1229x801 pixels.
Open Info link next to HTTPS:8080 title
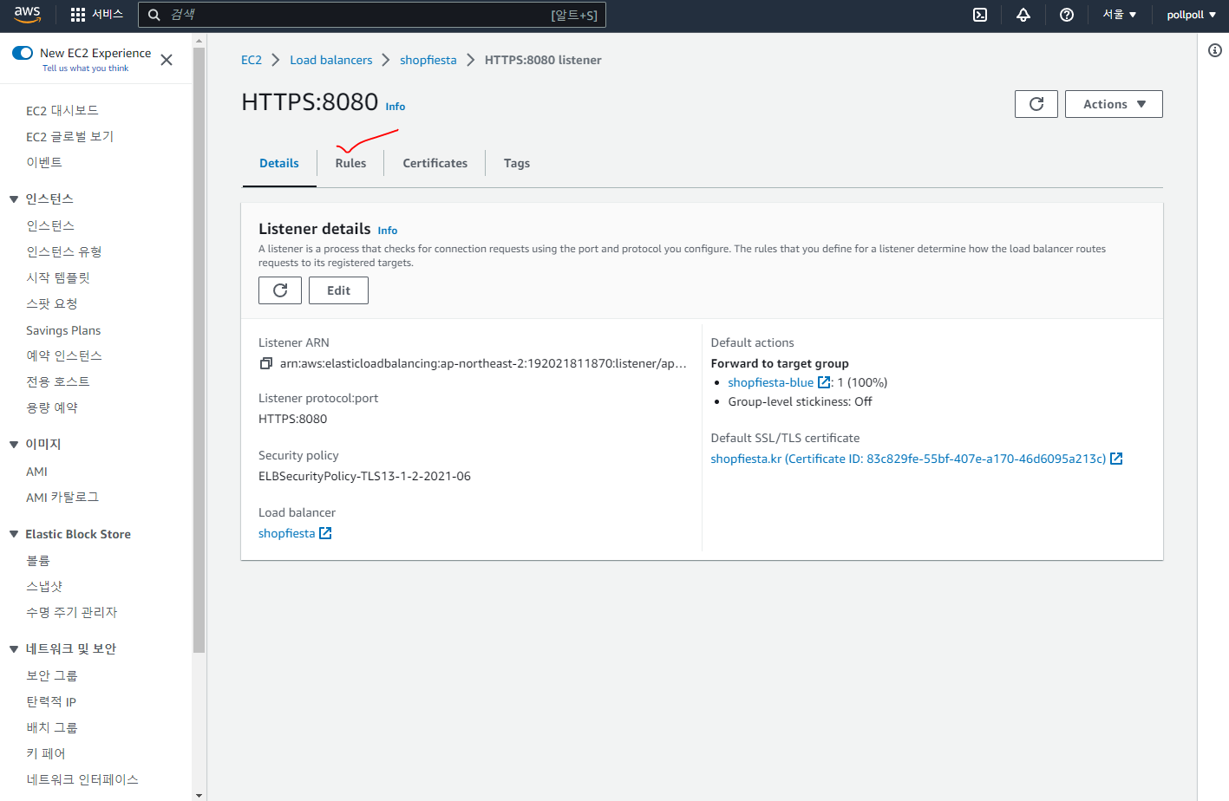coord(396,107)
